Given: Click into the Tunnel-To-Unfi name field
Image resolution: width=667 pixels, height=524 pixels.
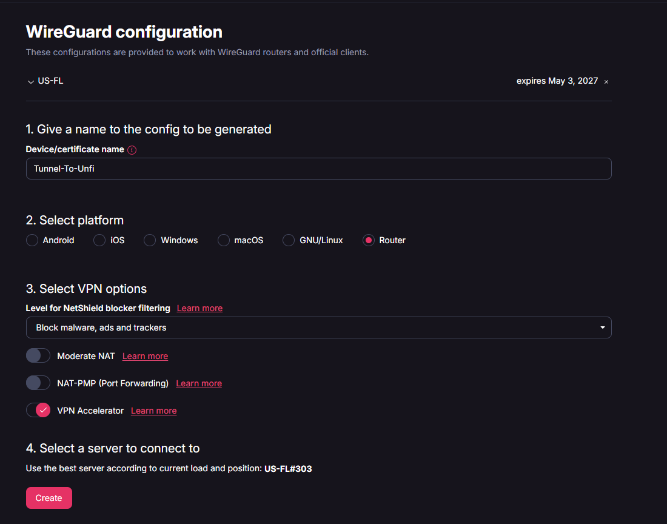Looking at the screenshot, I should point(318,169).
